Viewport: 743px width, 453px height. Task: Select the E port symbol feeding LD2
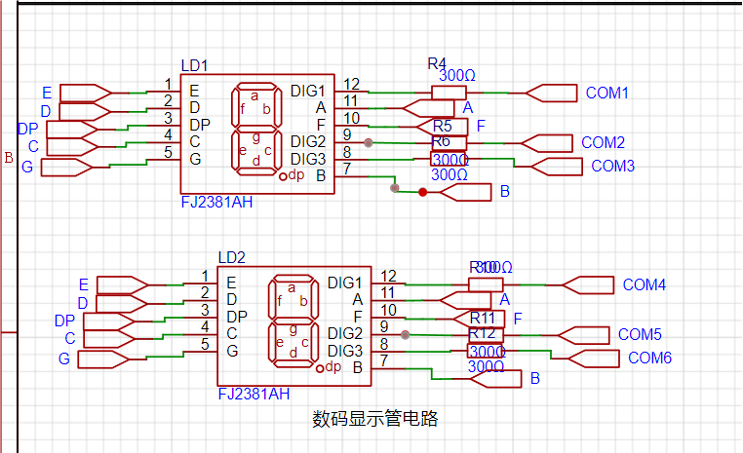(123, 285)
